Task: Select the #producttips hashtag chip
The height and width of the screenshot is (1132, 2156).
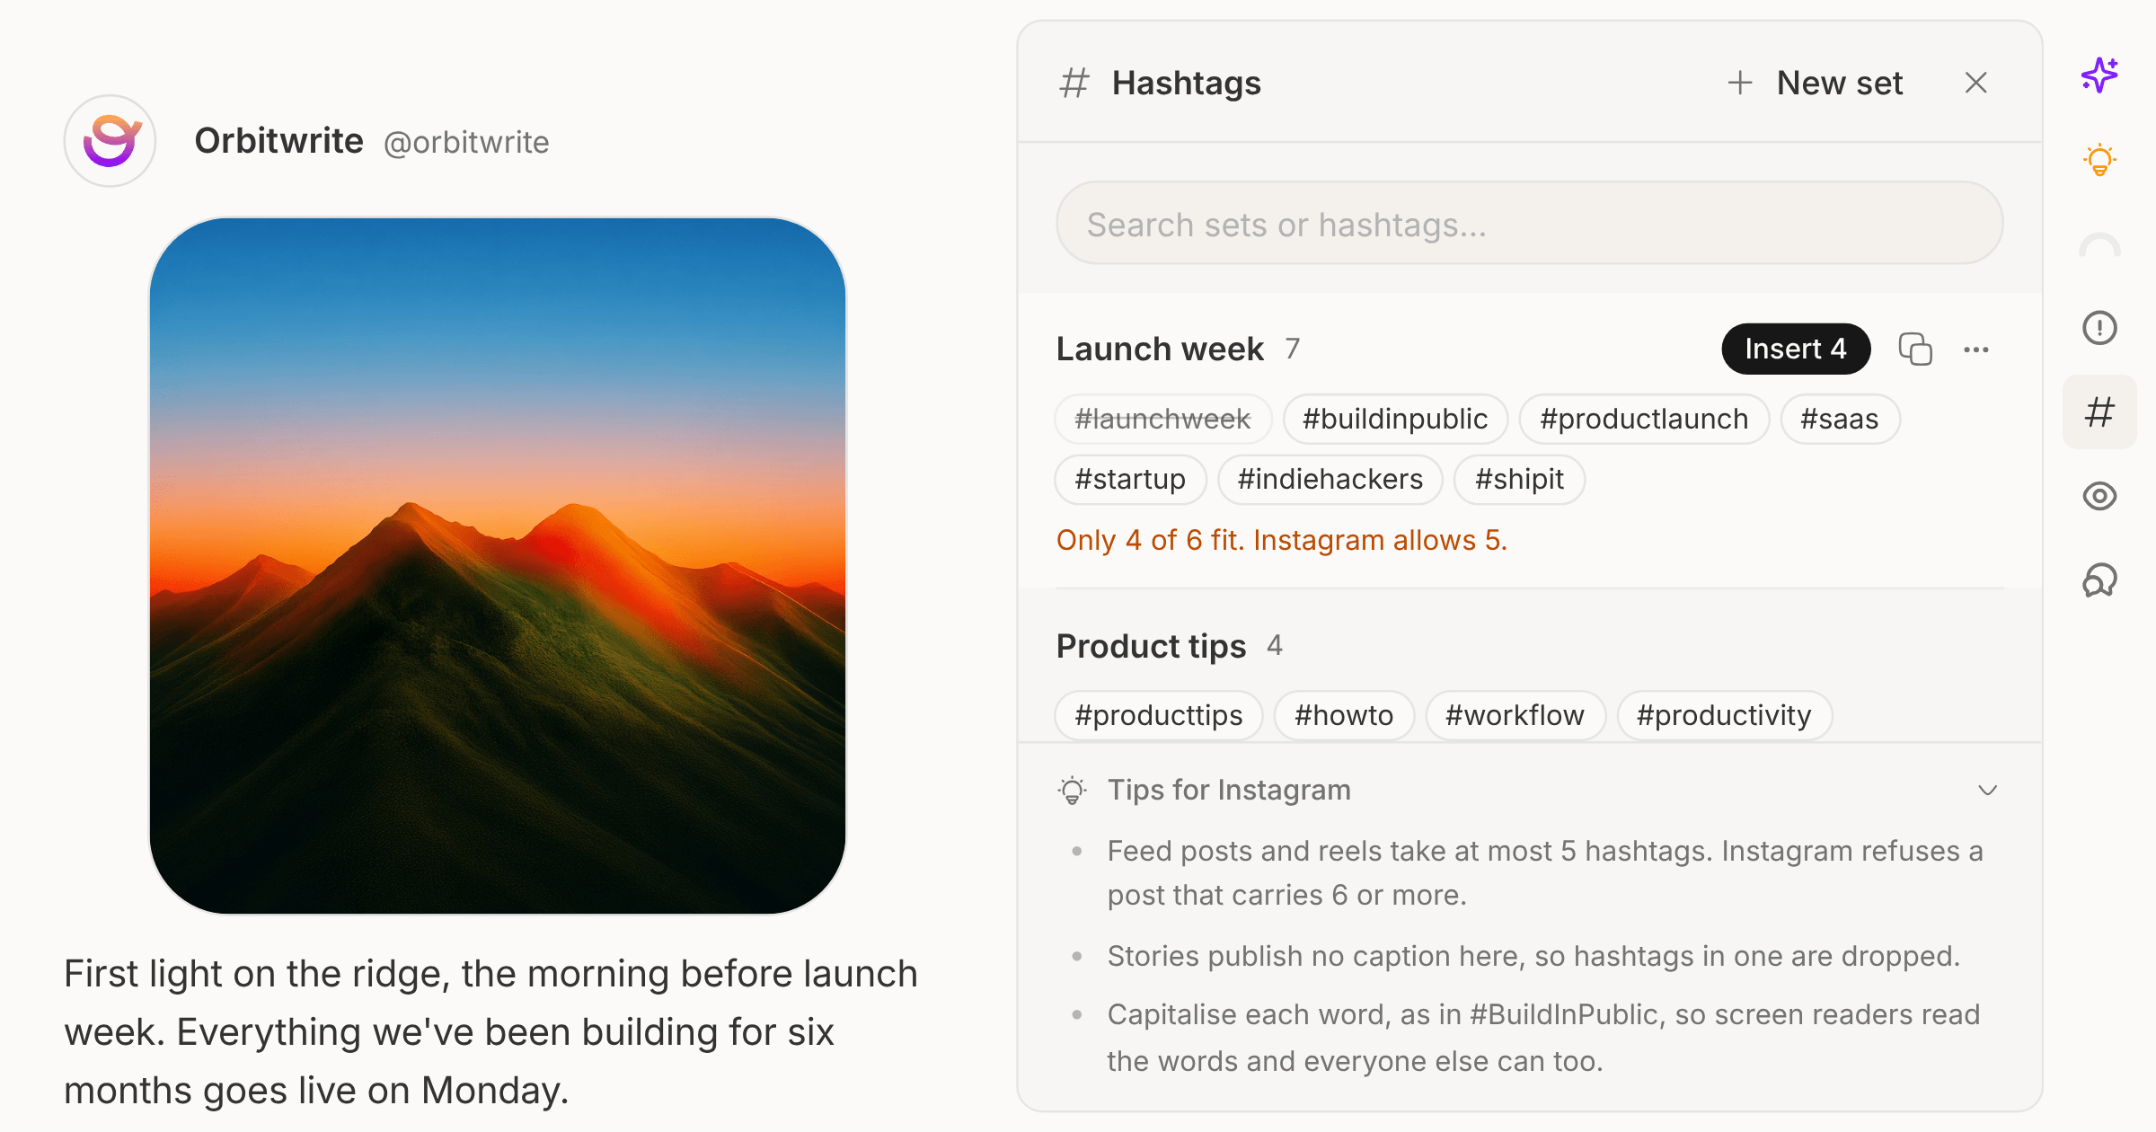Action: click(1159, 715)
